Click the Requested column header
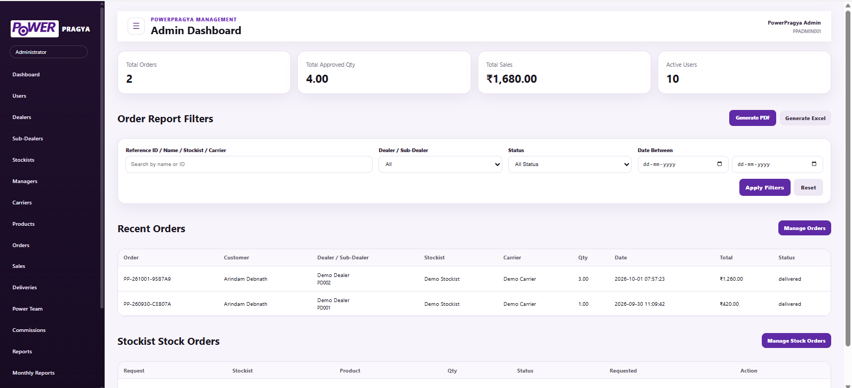This screenshot has height=388, width=852. pyautogui.click(x=624, y=371)
